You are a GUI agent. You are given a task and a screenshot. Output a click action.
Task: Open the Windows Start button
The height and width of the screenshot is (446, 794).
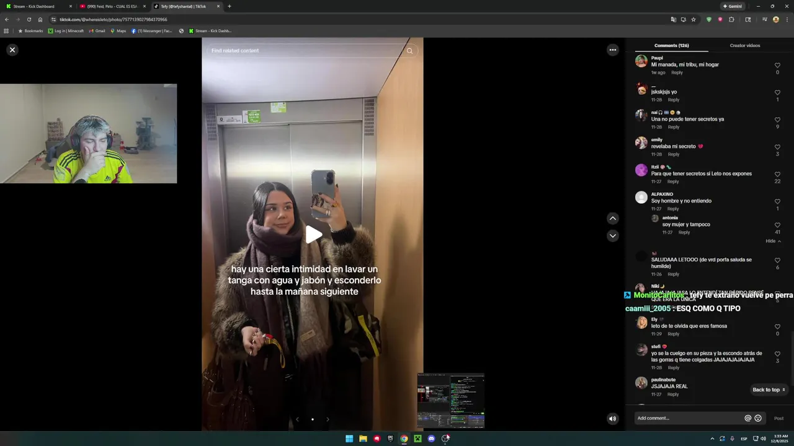click(349, 439)
